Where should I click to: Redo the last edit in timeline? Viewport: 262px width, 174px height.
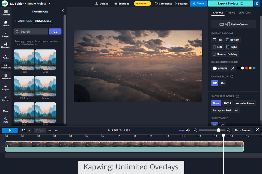tap(56, 130)
